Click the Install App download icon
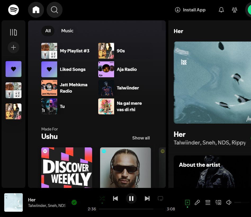The height and width of the screenshot is (217, 251). point(177,10)
